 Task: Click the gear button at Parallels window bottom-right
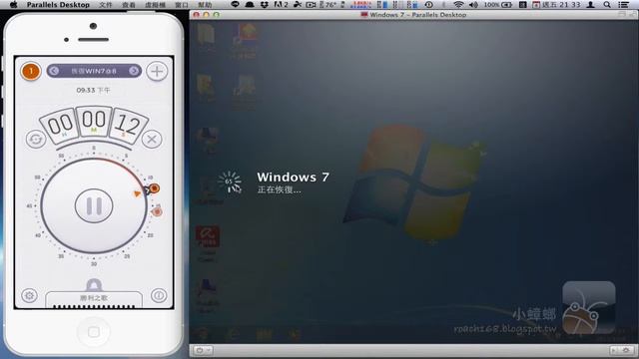point(627,350)
